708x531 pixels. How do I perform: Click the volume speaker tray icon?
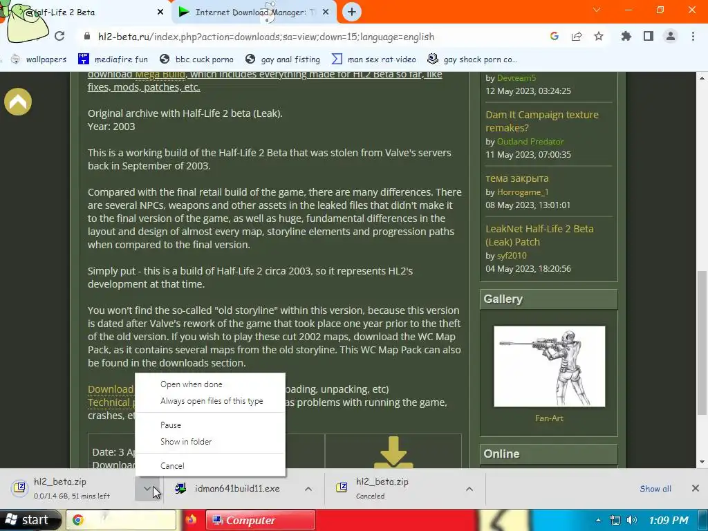coord(632,520)
